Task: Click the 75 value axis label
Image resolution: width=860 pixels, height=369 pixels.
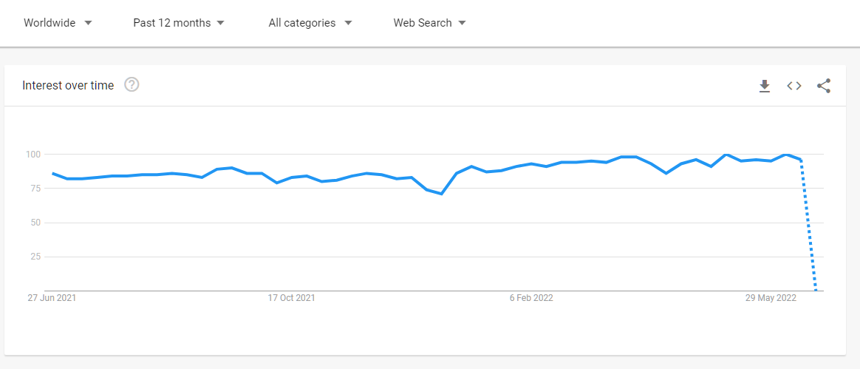Action: point(35,189)
